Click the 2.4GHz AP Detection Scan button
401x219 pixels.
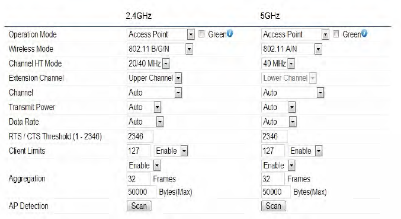(x=139, y=206)
